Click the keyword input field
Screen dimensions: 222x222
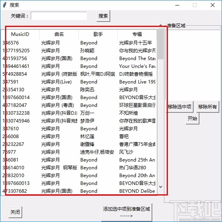(x=59, y=16)
